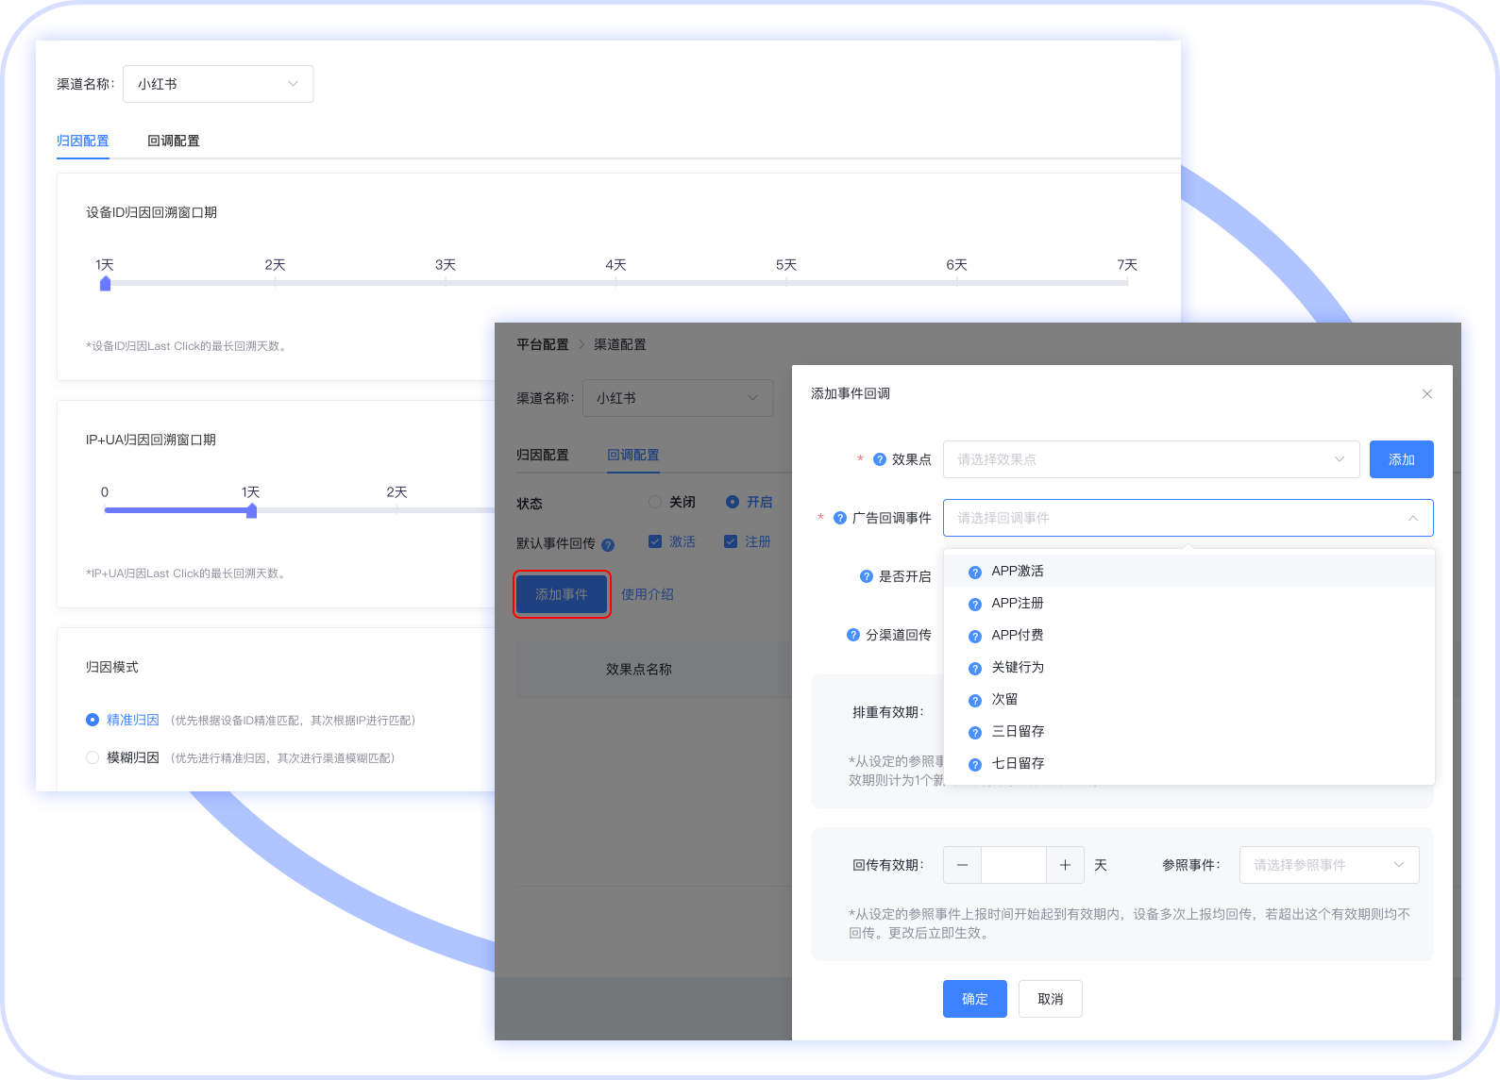Click help icon beside 三日留存 option
Screen dimensions: 1500x1080
coord(975,732)
